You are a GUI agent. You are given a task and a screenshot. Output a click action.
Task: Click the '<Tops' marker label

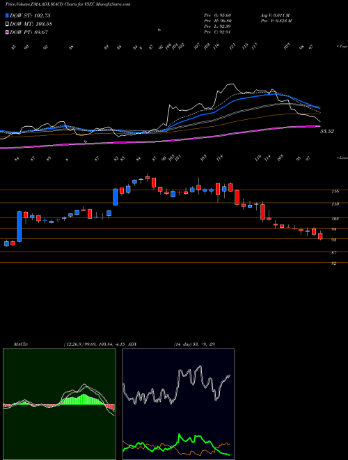(x=342, y=47)
